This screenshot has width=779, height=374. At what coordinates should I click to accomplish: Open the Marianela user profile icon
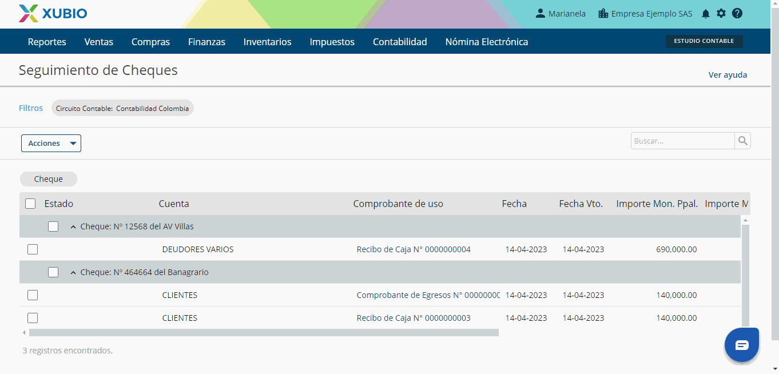point(540,13)
